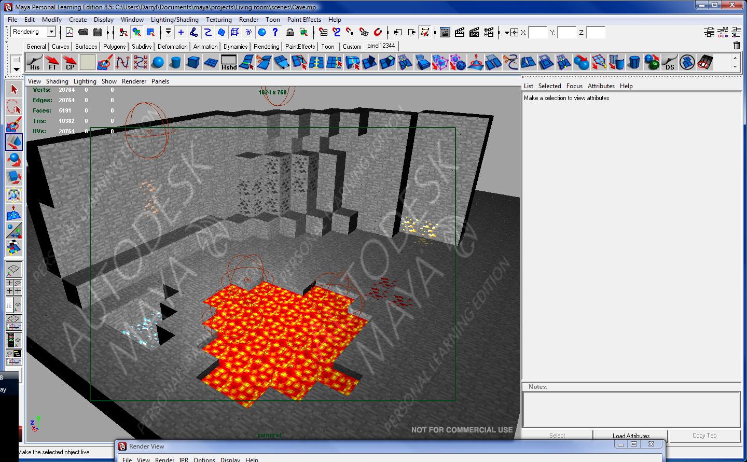Open the absolute transform input mode dropdown
747x462 pixels.
coord(507,32)
